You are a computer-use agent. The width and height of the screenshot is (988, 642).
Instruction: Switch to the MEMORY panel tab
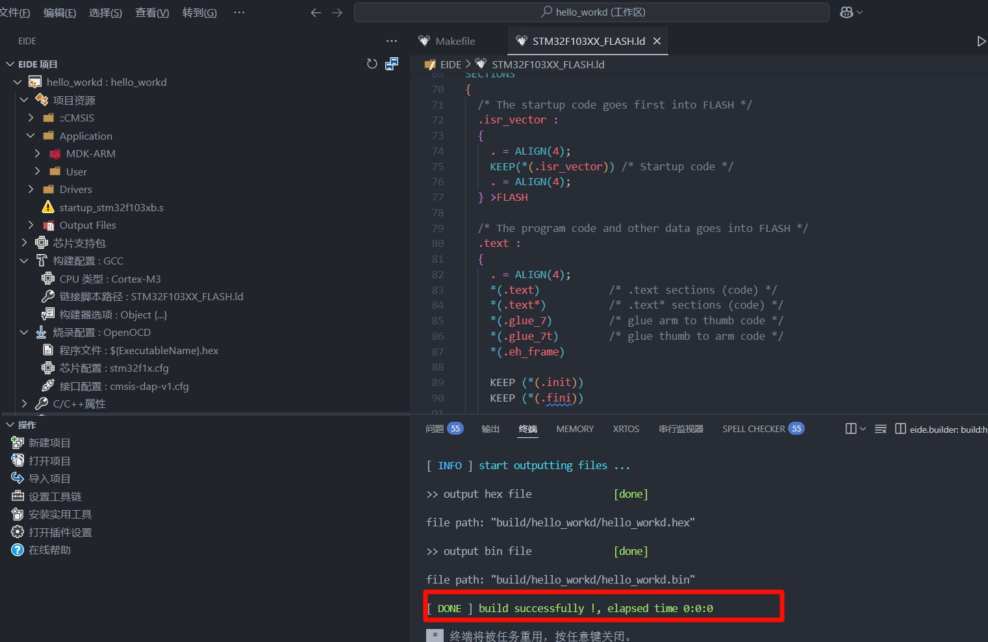(x=575, y=429)
